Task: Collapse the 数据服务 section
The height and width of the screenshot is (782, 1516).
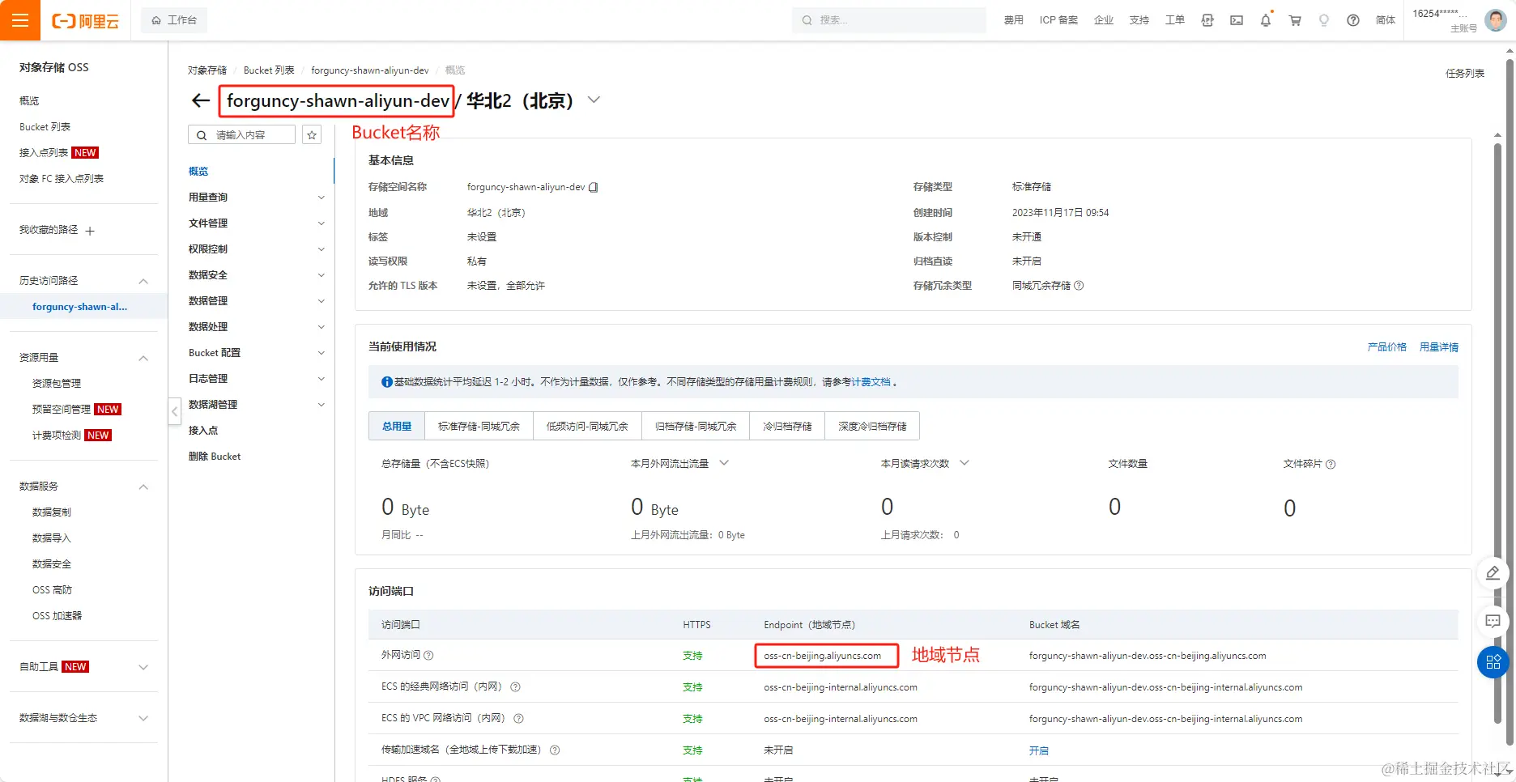Action: (143, 487)
